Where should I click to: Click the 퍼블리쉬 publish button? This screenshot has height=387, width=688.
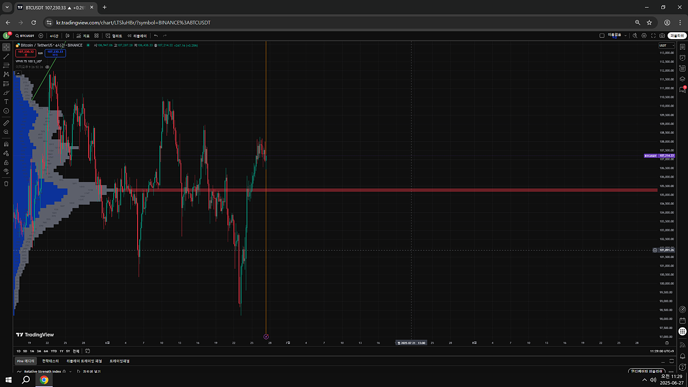pyautogui.click(x=677, y=36)
